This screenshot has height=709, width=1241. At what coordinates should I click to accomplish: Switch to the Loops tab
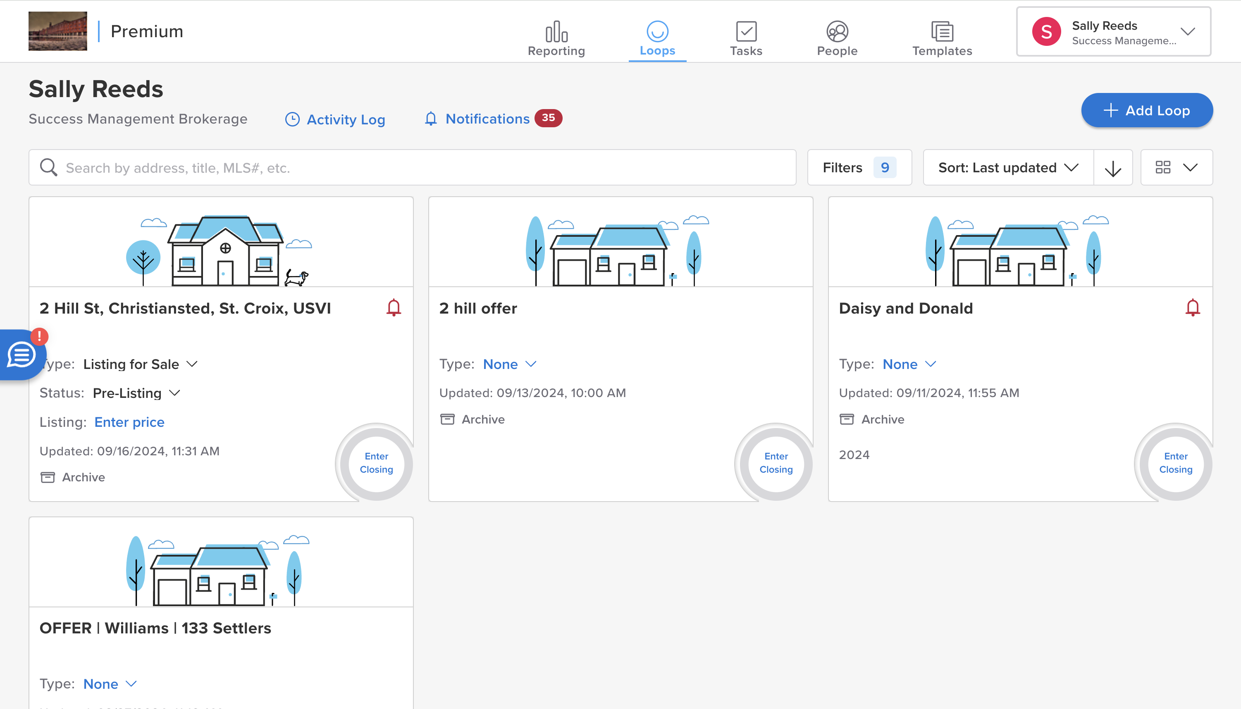(x=657, y=38)
